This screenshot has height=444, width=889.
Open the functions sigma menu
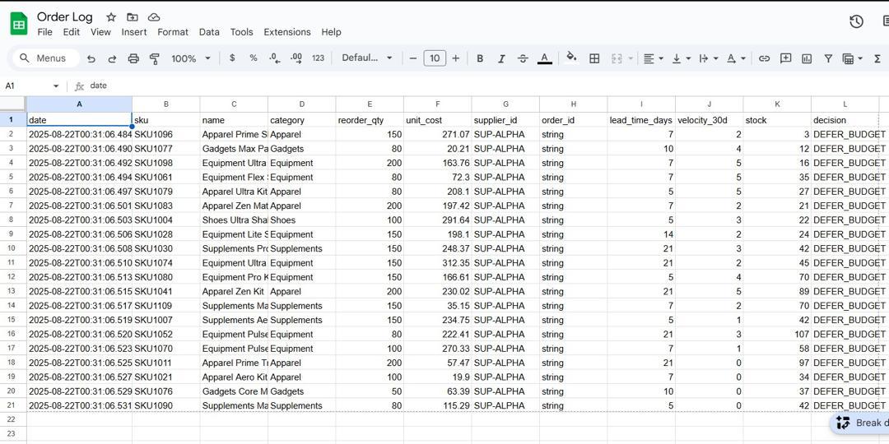pyautogui.click(x=877, y=58)
